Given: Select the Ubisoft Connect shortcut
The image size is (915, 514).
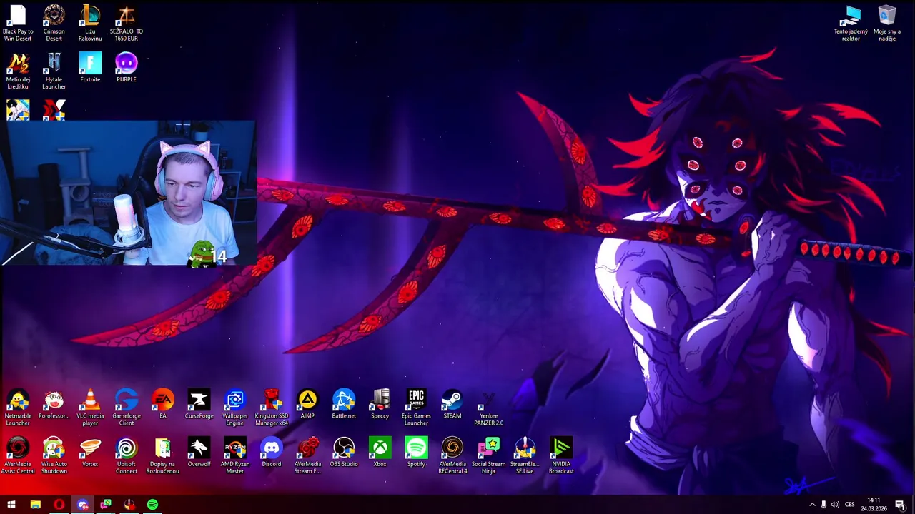Looking at the screenshot, I should coord(127,455).
